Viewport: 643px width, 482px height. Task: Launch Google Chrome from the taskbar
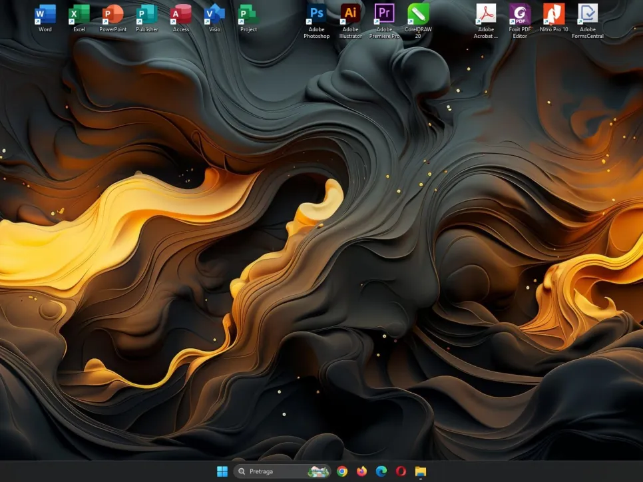342,471
